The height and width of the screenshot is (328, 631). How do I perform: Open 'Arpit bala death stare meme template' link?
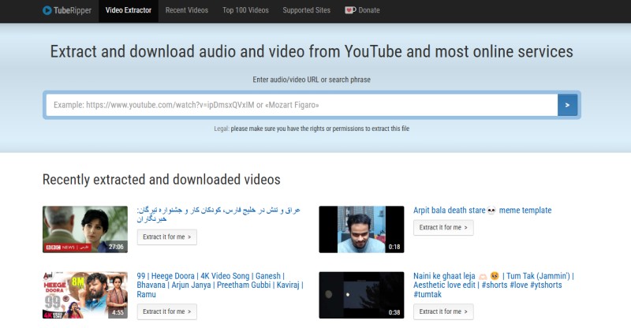point(482,210)
